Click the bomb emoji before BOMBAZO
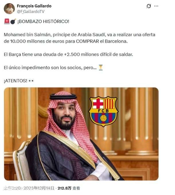Image resolution: width=175 pixels, height=195 pixels. (x=13, y=21)
